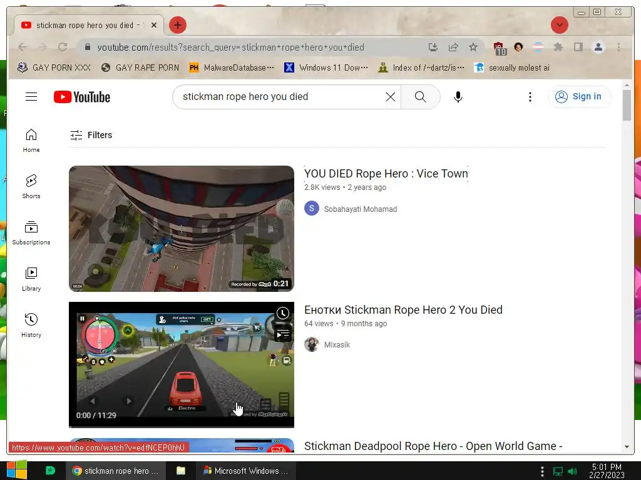Visit Sobahayati Mohamad channel name
The image size is (641, 480).
click(x=360, y=209)
